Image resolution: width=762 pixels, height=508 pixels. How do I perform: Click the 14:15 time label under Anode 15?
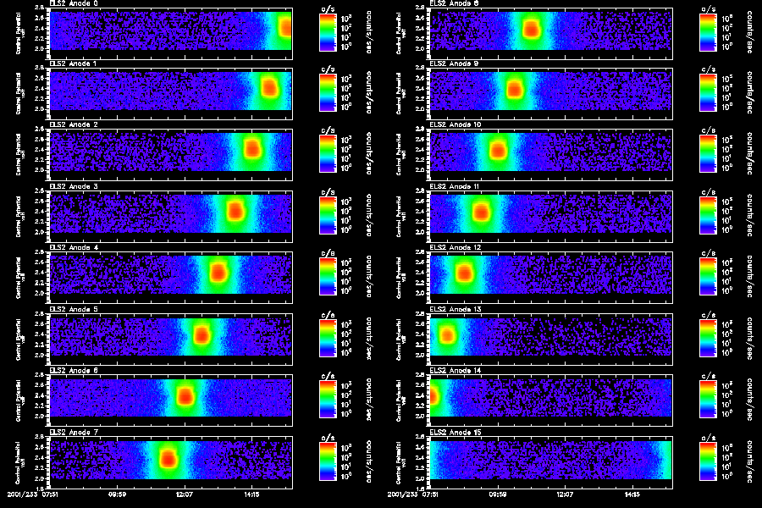point(632,494)
